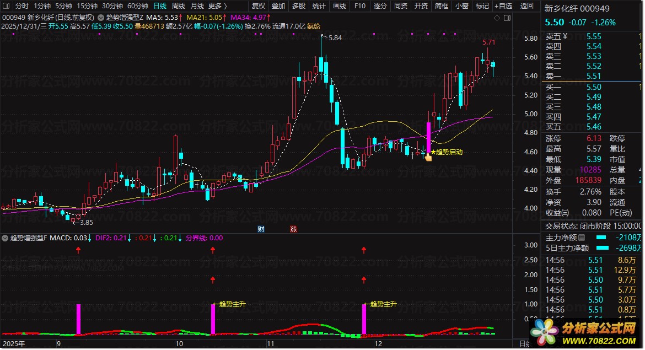This screenshot has height=350, width=645.
Task: Switch to the 分时 tab
Action: click(x=22, y=6)
